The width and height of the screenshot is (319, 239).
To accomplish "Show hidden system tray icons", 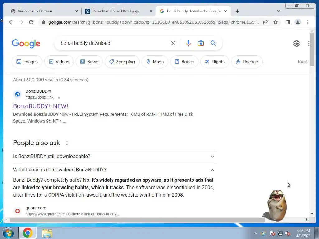I will pos(255,233).
